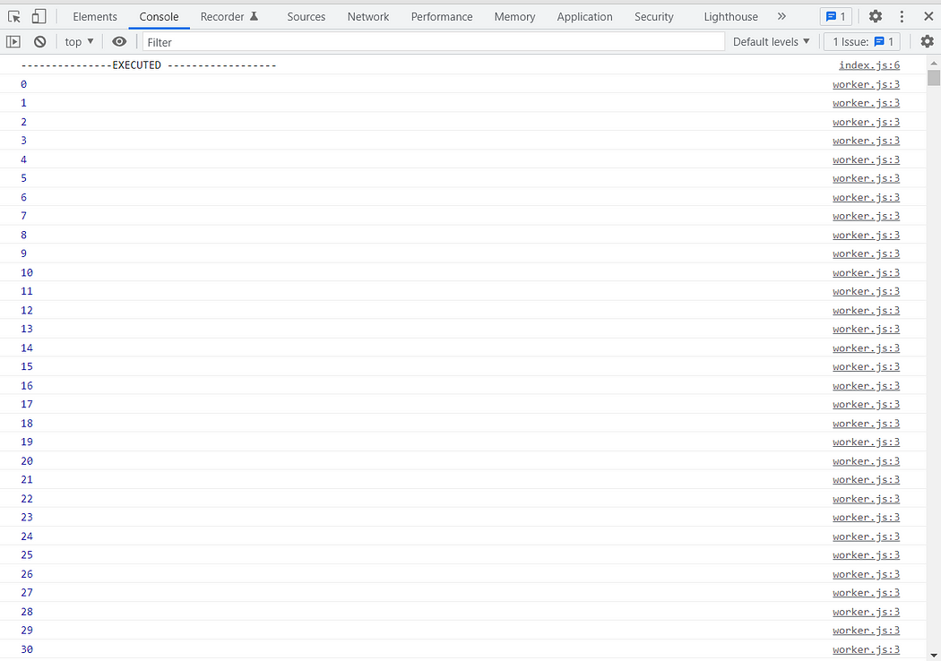Select the logged value 18
This screenshot has width=941, height=661.
coord(27,423)
